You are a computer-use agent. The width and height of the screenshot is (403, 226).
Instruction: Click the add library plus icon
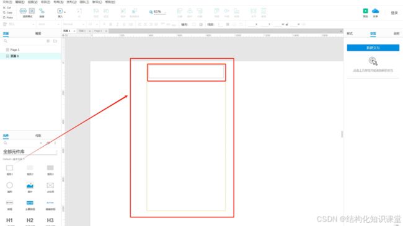tap(41, 143)
